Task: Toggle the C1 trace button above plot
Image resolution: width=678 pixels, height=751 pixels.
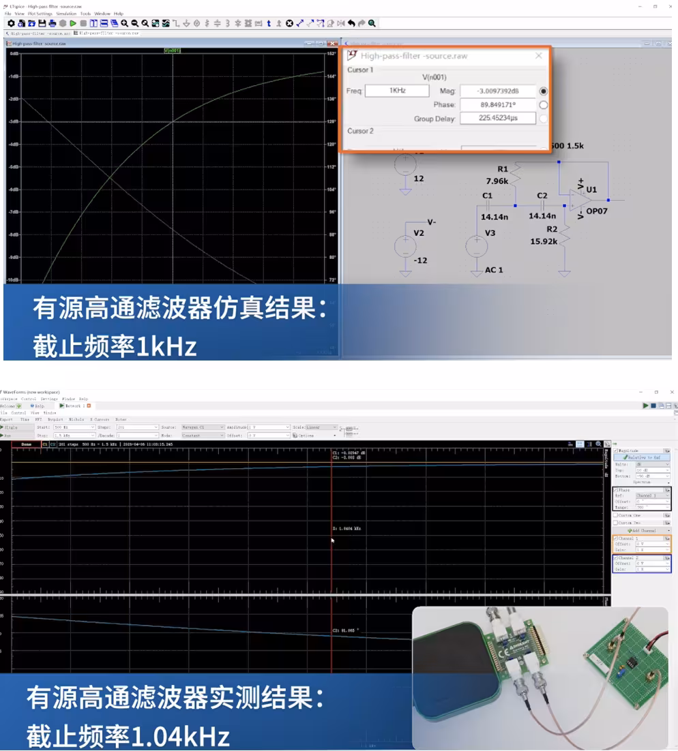Action: click(x=45, y=444)
